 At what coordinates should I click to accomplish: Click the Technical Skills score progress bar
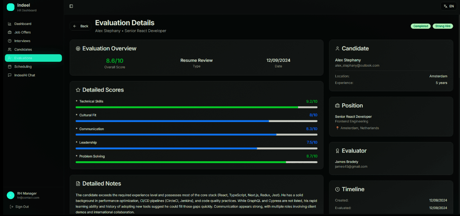point(196,107)
